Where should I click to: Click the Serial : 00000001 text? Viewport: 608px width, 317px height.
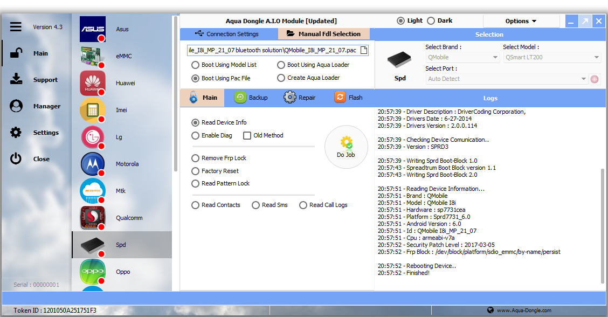tap(37, 285)
